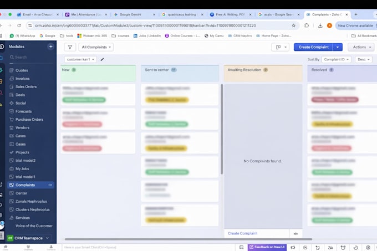Click the collapse column icon beside Create Complaint
The height and width of the screenshot is (251, 377).
[296, 233]
